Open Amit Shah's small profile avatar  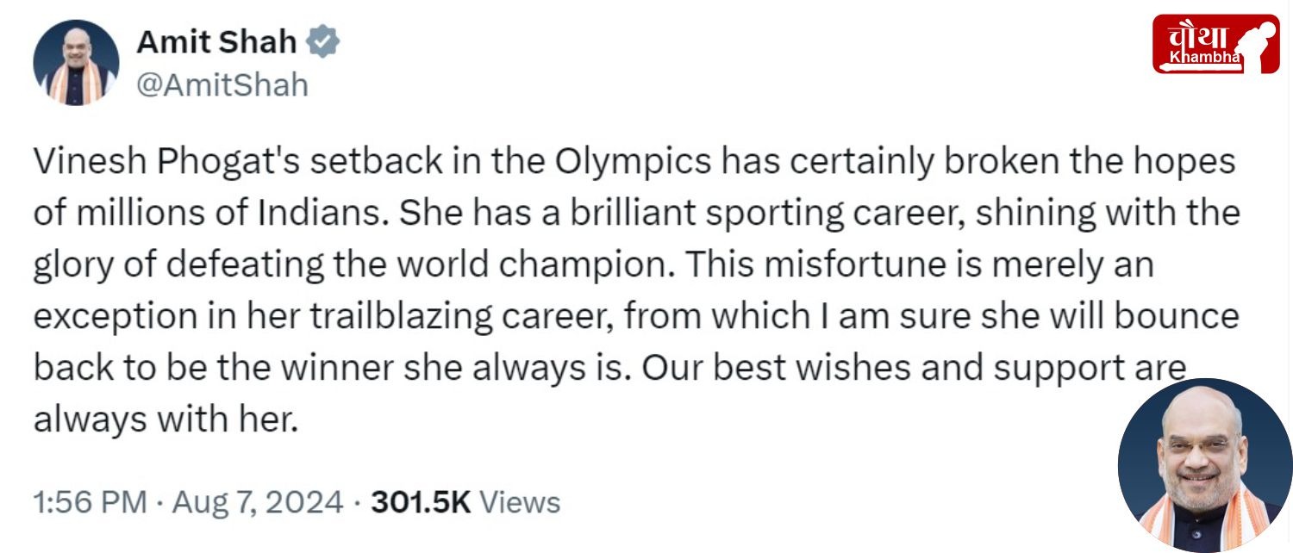point(76,62)
